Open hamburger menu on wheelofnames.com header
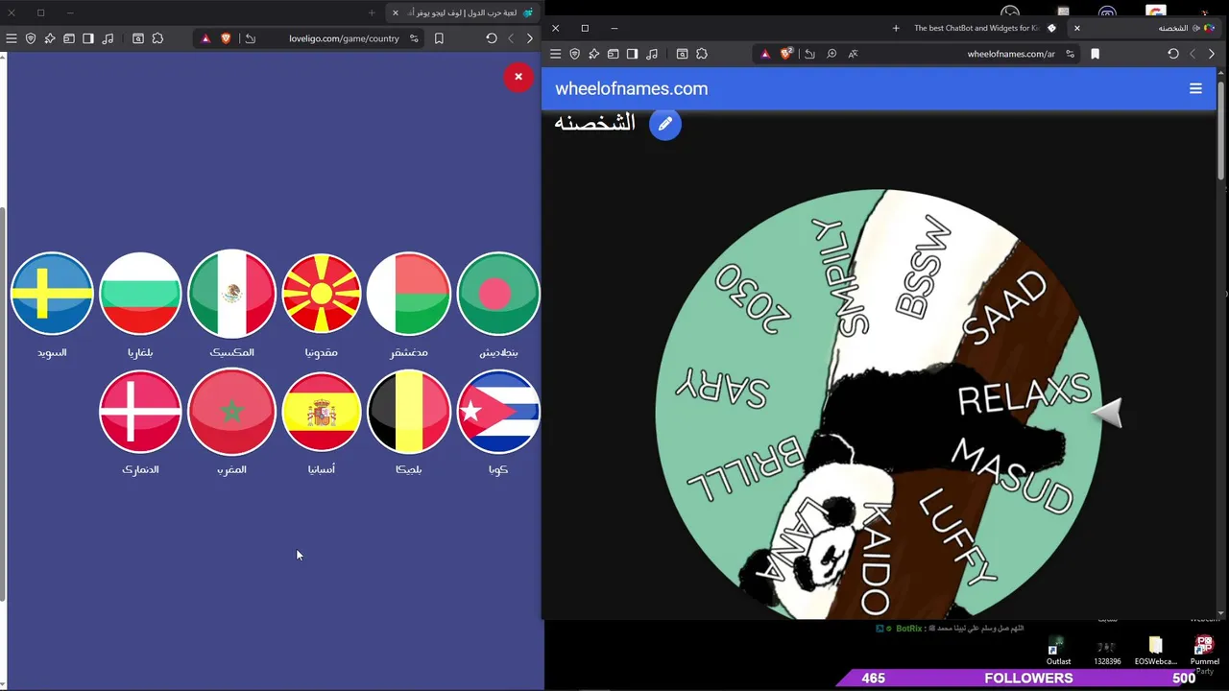 tap(1195, 88)
